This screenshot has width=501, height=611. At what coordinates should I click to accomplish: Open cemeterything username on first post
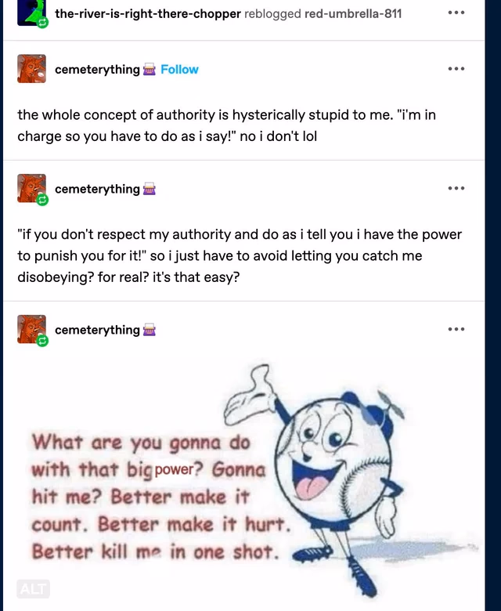(x=97, y=70)
